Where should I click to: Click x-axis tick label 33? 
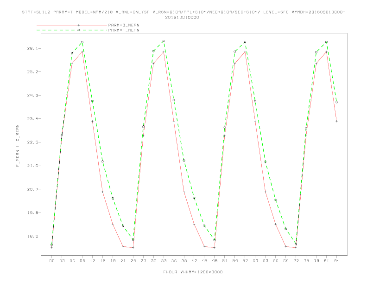164,261
